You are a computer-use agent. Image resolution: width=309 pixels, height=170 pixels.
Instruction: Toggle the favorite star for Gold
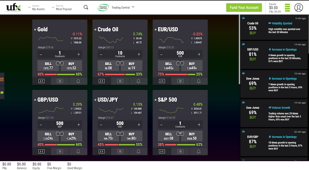(35, 29)
